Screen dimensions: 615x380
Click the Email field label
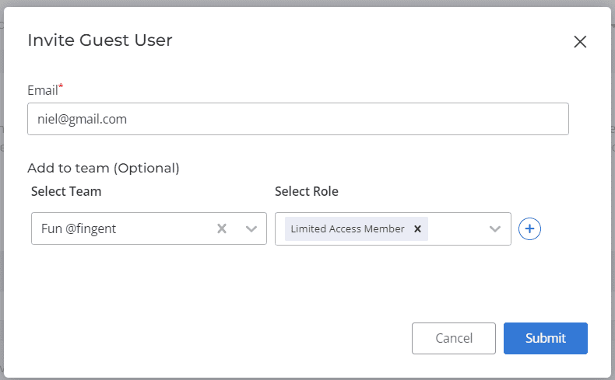coord(42,90)
